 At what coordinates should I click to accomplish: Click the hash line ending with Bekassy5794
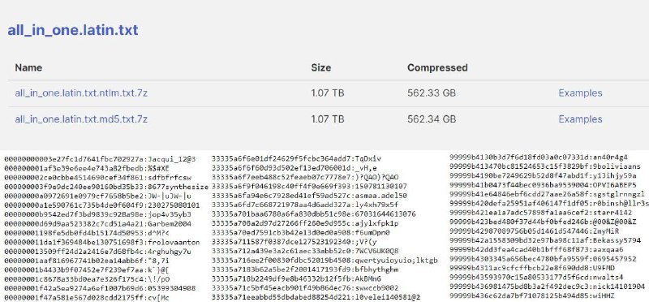[x=545, y=240]
